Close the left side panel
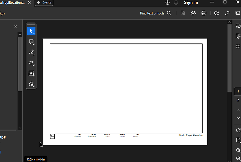 coord(15,26)
